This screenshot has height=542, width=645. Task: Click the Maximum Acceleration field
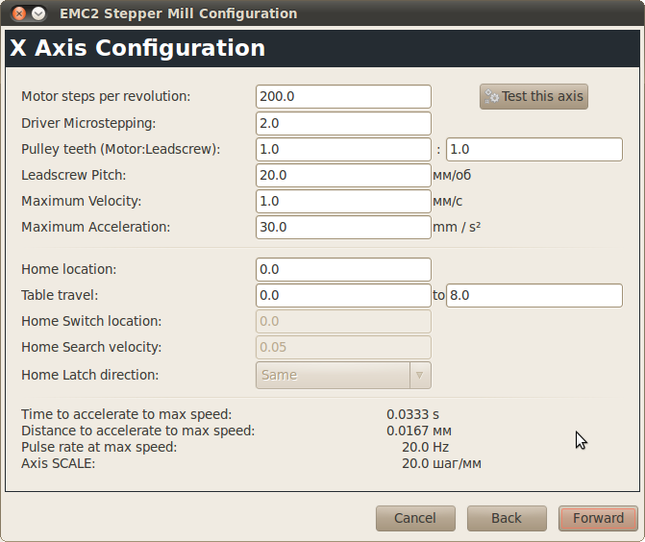[343, 227]
